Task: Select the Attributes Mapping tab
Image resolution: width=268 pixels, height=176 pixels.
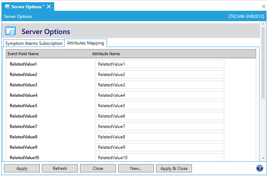Action: point(85,43)
